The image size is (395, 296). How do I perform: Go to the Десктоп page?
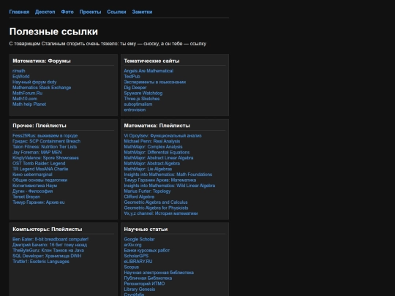pyautogui.click(x=45, y=12)
